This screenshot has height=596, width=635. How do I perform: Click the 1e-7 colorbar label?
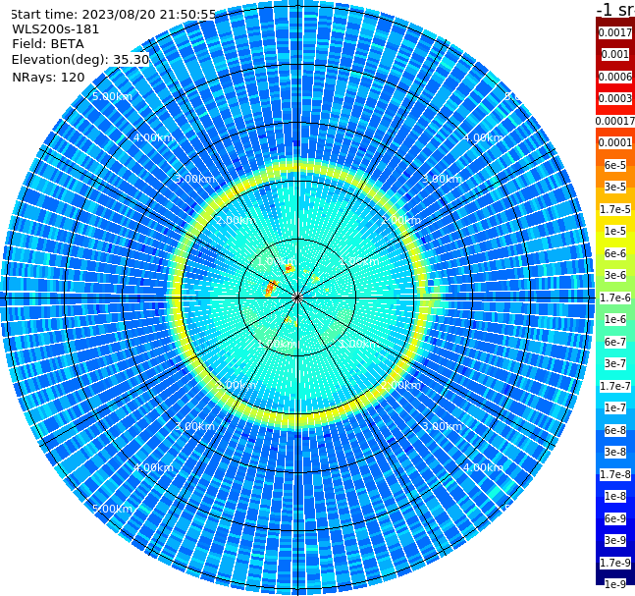pos(615,408)
